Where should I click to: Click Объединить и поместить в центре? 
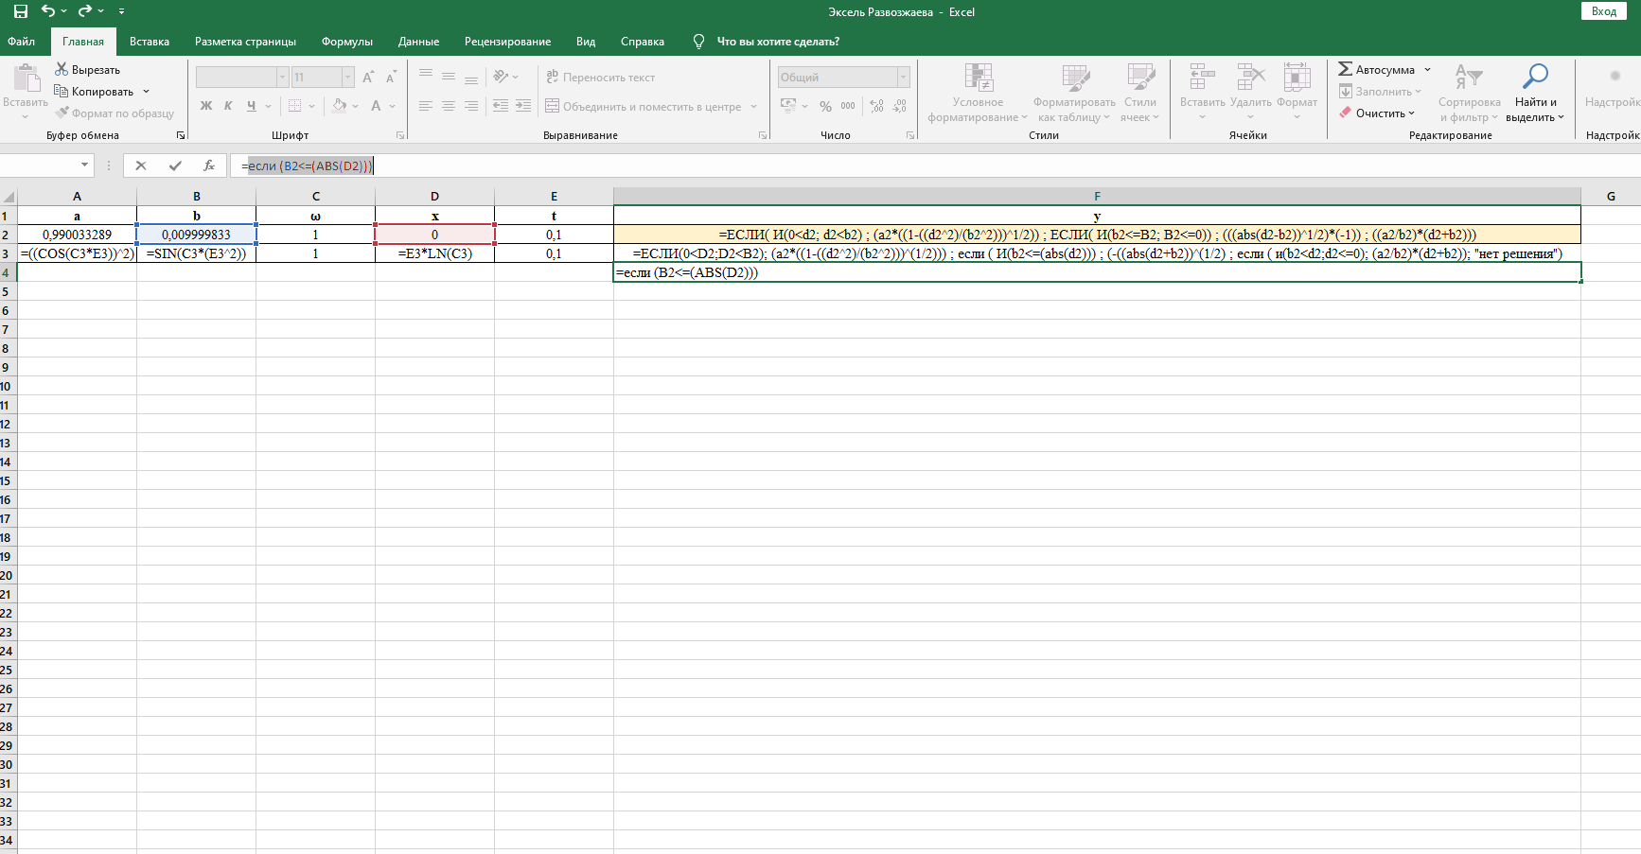644,107
